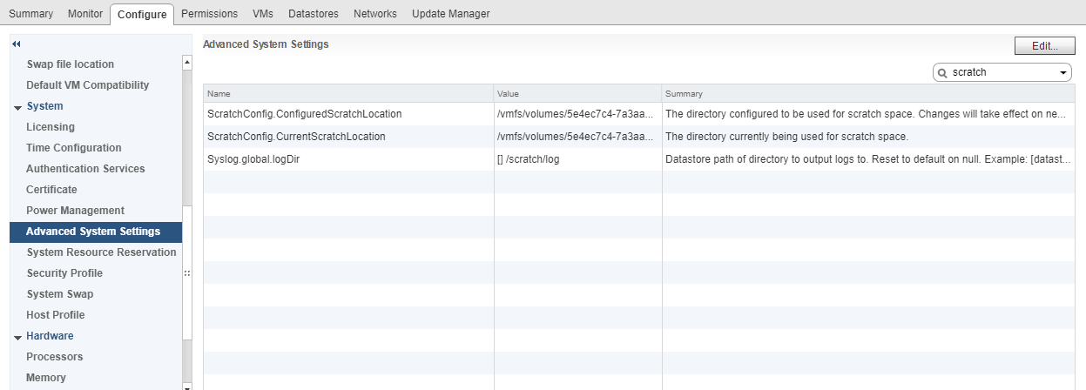Click summary 'The directory configured to be used'
This screenshot has height=390, width=1086.
coord(865,114)
